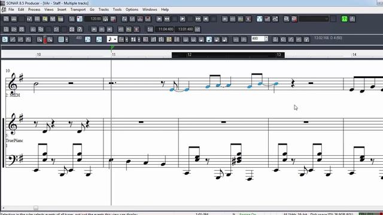Jump to end transport button

tap(206, 19)
